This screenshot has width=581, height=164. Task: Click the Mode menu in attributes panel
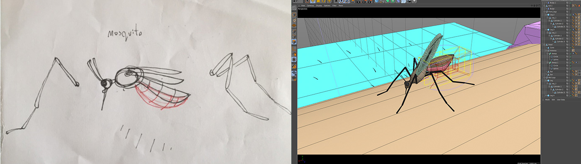click(547, 100)
